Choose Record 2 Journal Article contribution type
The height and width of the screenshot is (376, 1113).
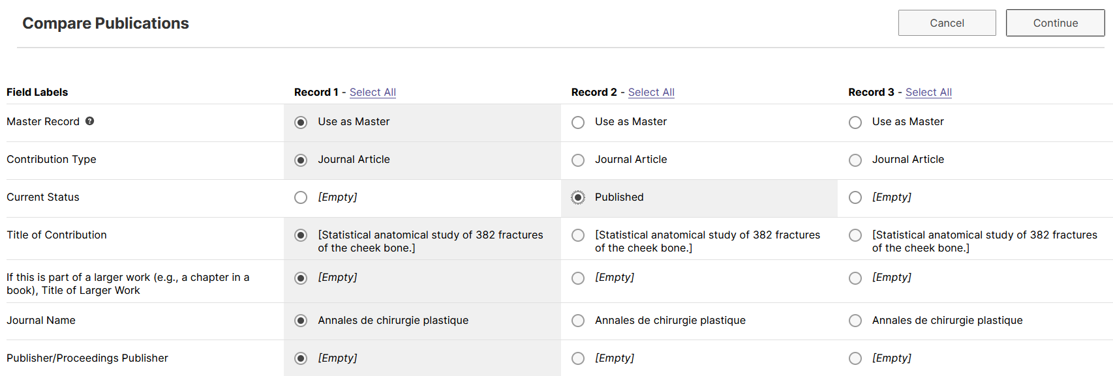pos(578,160)
